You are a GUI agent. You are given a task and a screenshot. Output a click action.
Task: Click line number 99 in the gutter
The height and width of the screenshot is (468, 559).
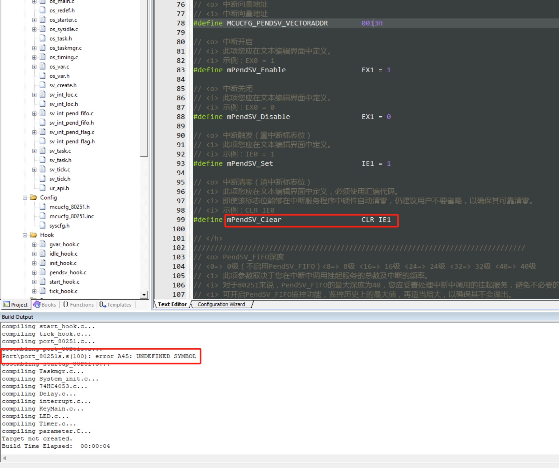(x=181, y=220)
